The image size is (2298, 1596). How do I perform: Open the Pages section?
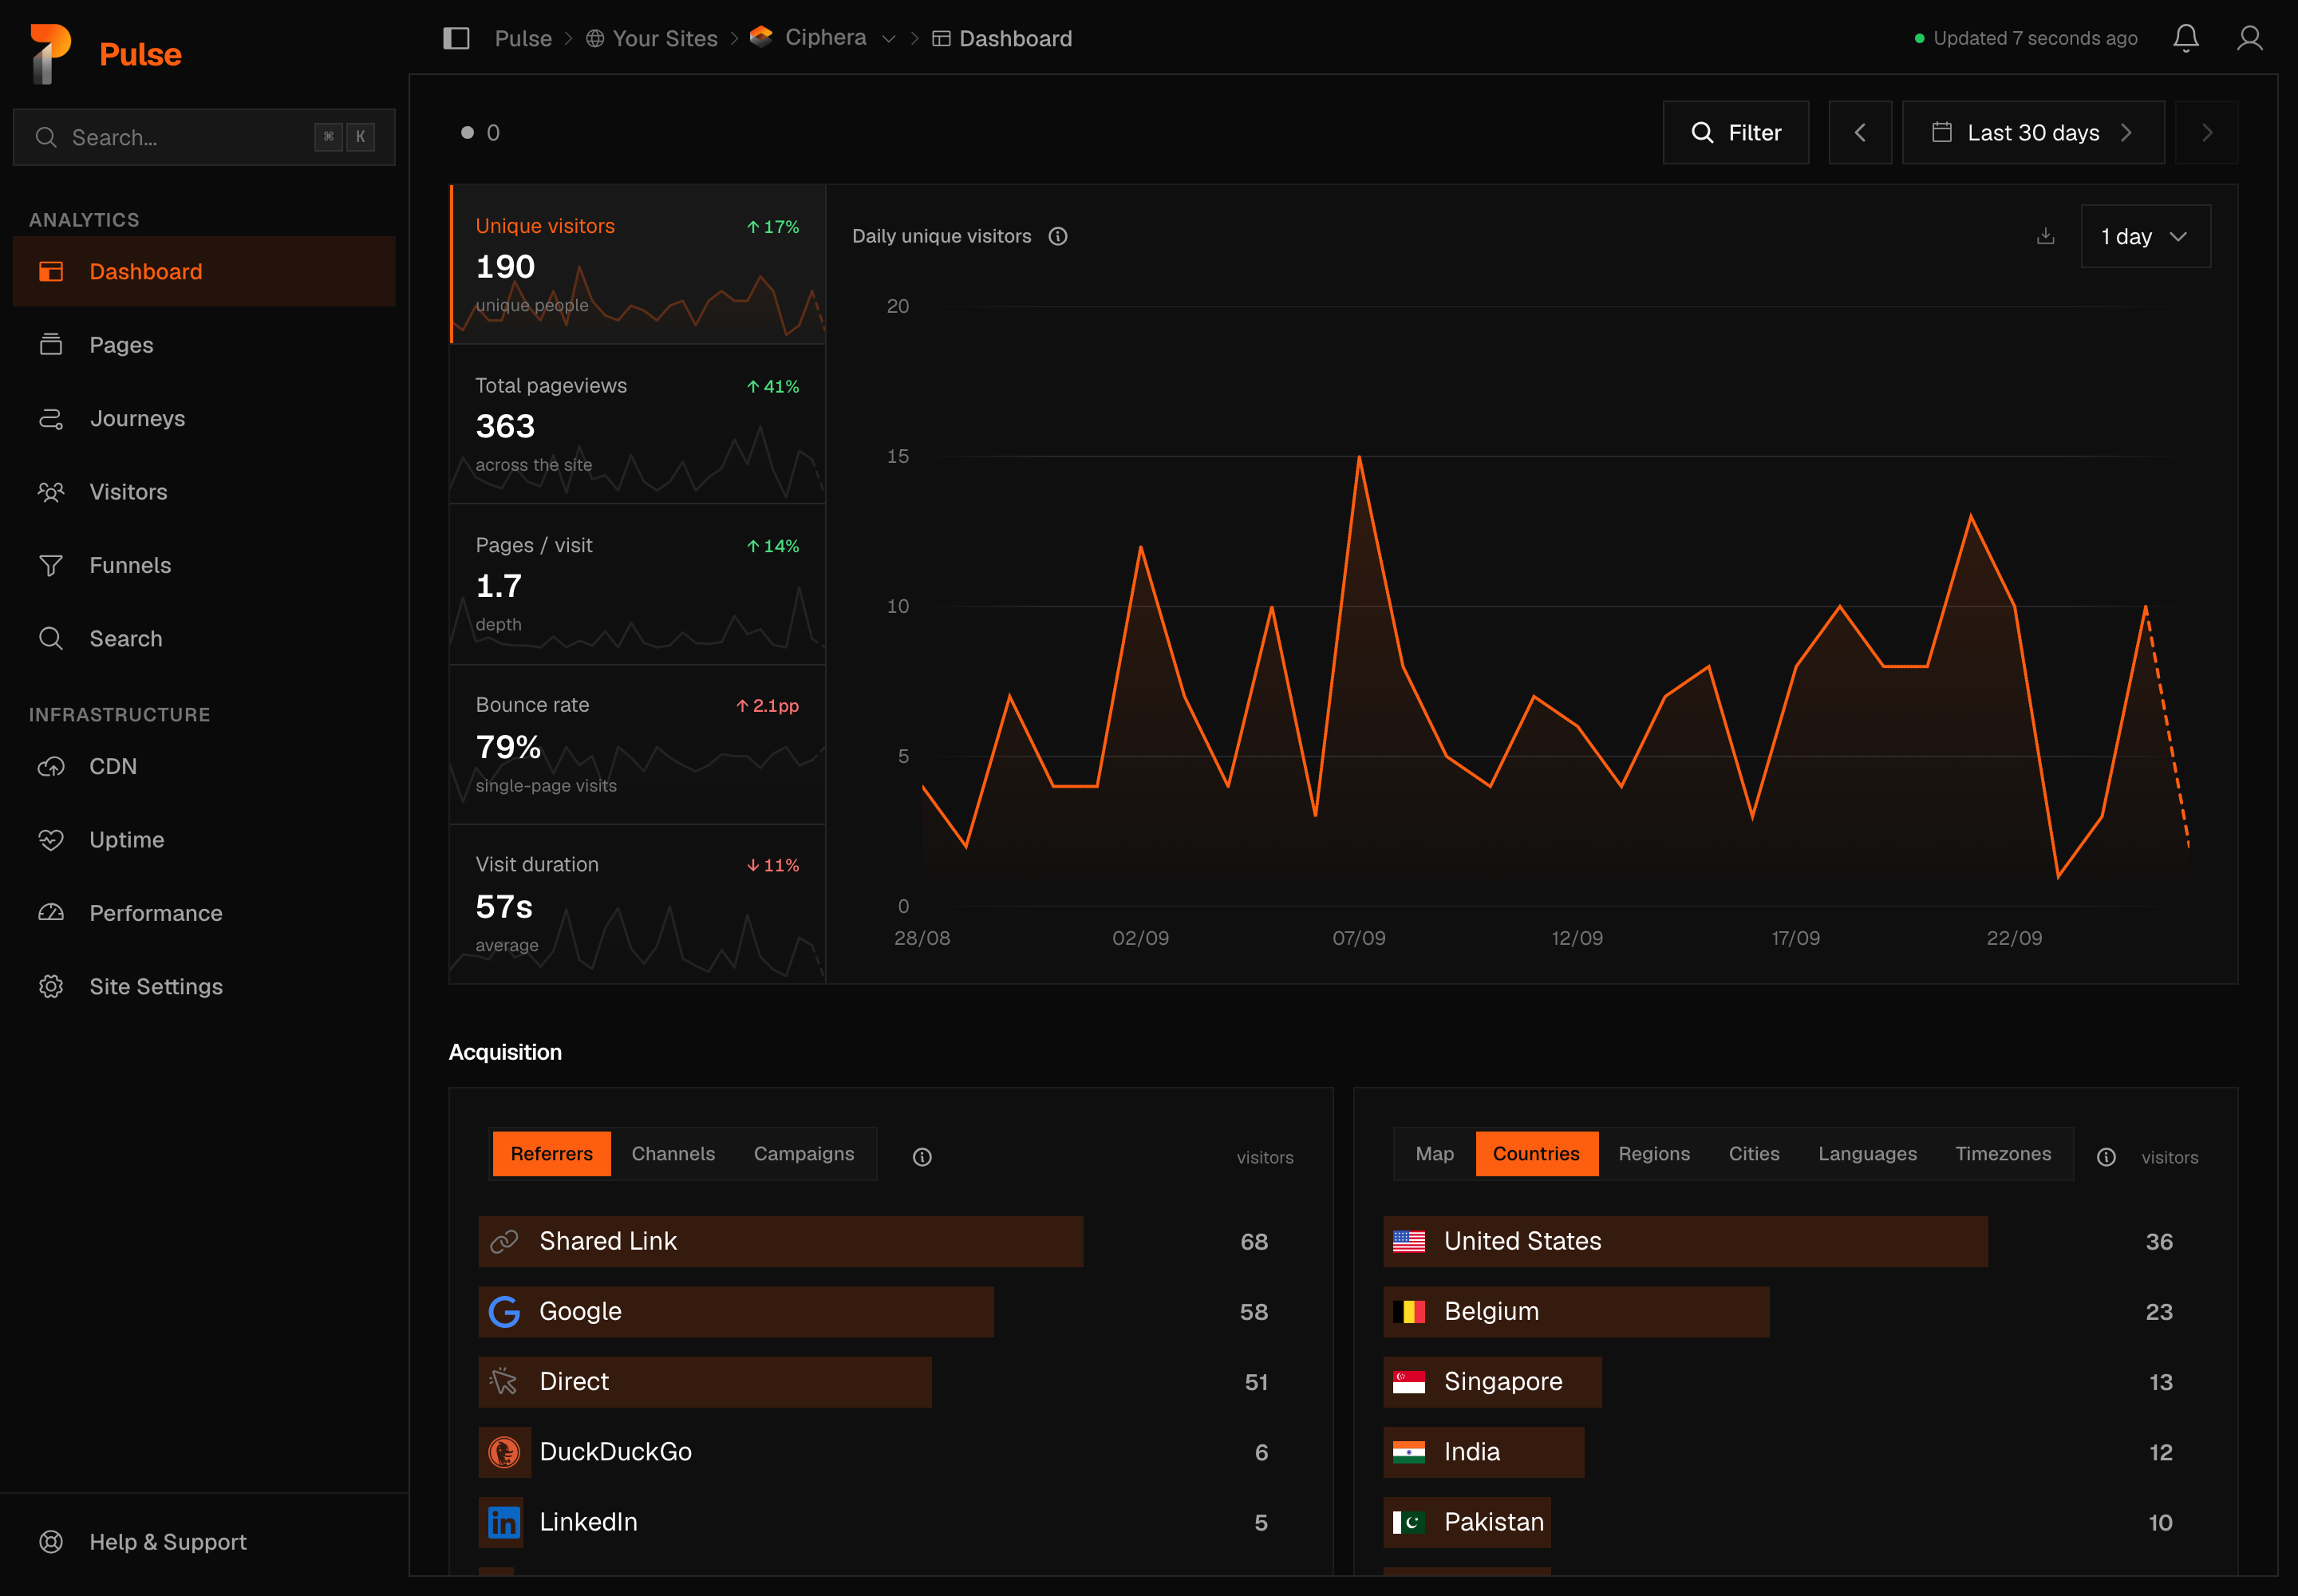pos(204,345)
